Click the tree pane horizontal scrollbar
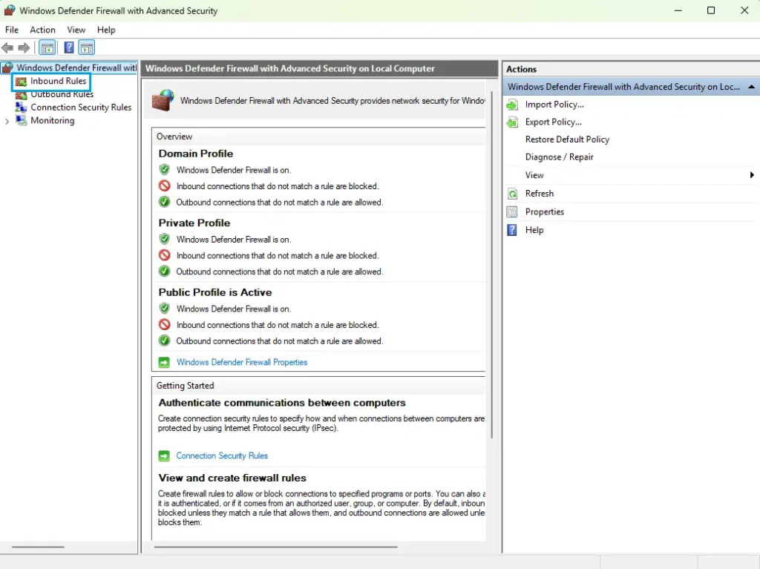Viewport: 760px width, 569px height. 38,547
